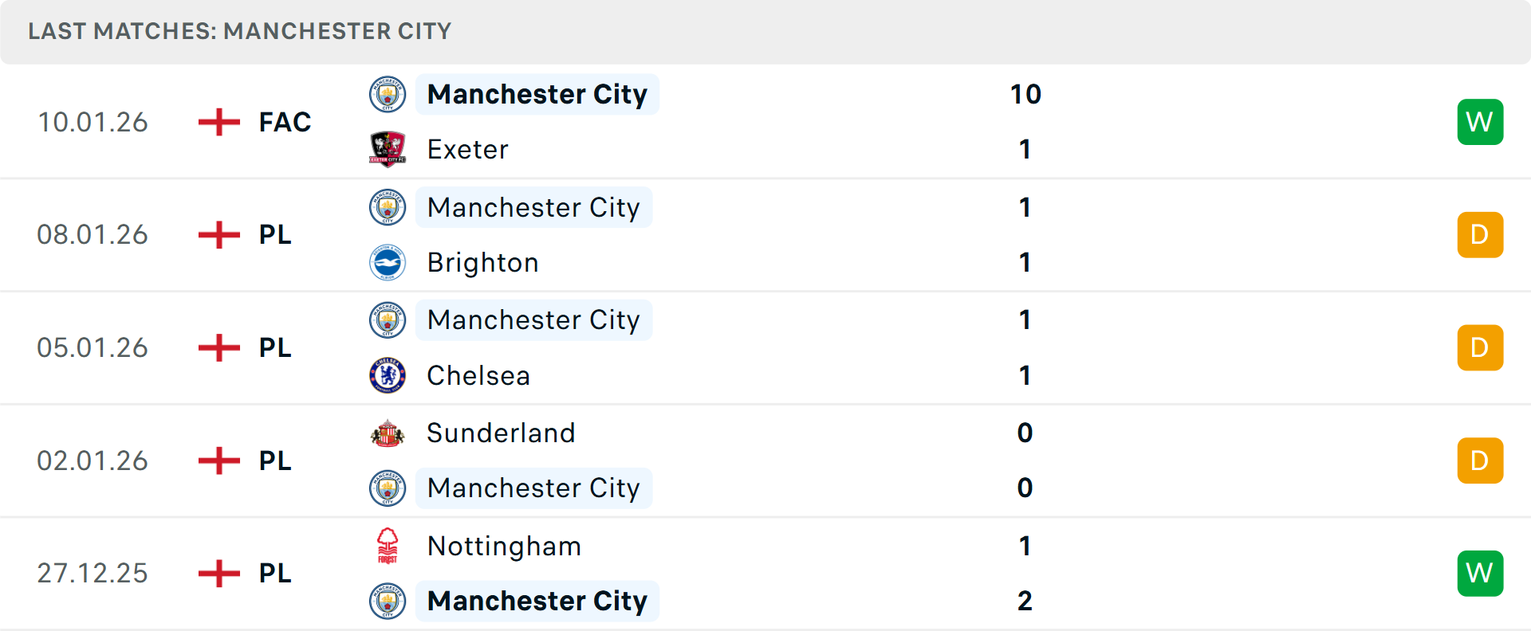This screenshot has height=631, width=1531.
Task: Open the Nottingham team link
Action: click(504, 546)
